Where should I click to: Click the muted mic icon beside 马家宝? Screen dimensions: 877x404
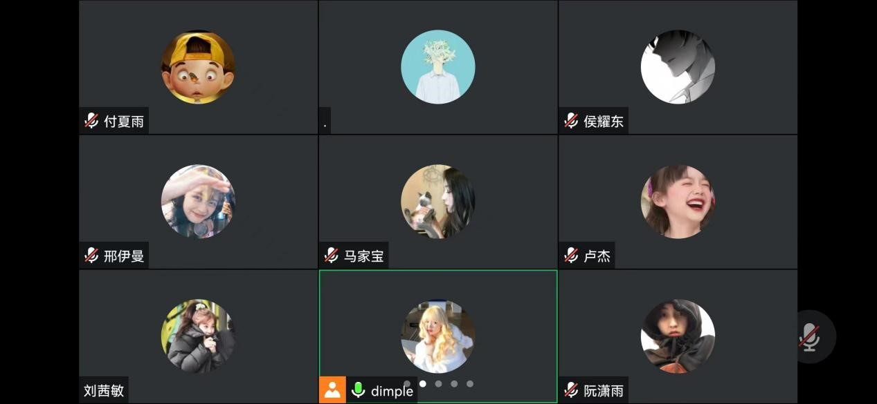pos(332,256)
